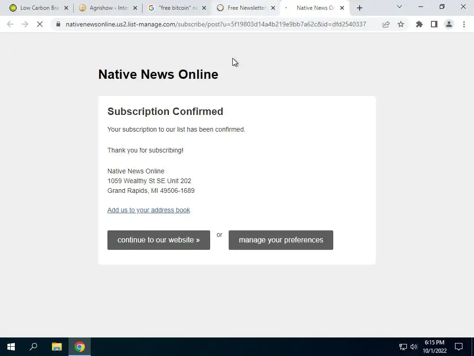
Task: Click 'continue to our website »' button
Action: [159, 240]
